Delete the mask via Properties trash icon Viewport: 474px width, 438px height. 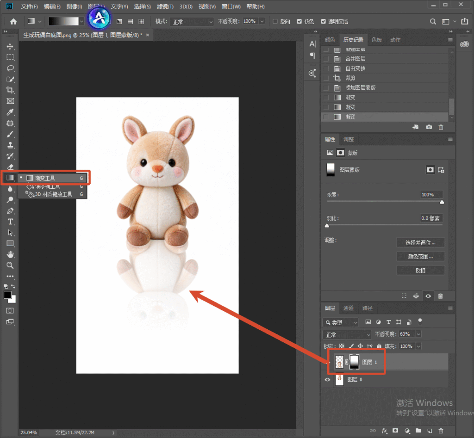441,296
